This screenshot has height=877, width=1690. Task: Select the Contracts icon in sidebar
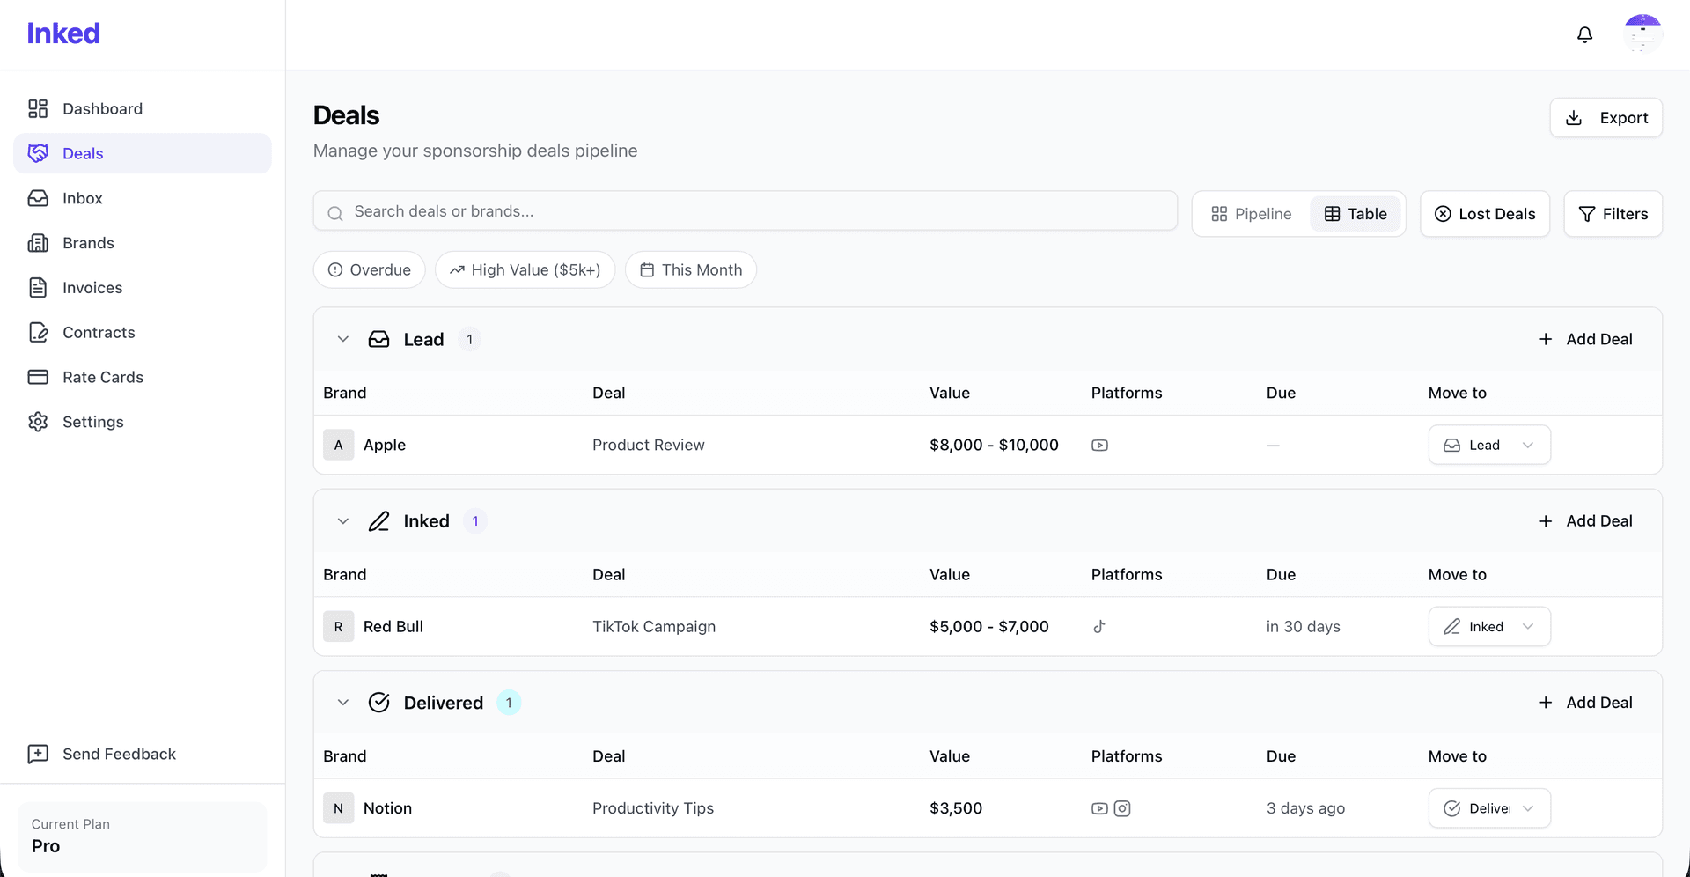coord(39,332)
